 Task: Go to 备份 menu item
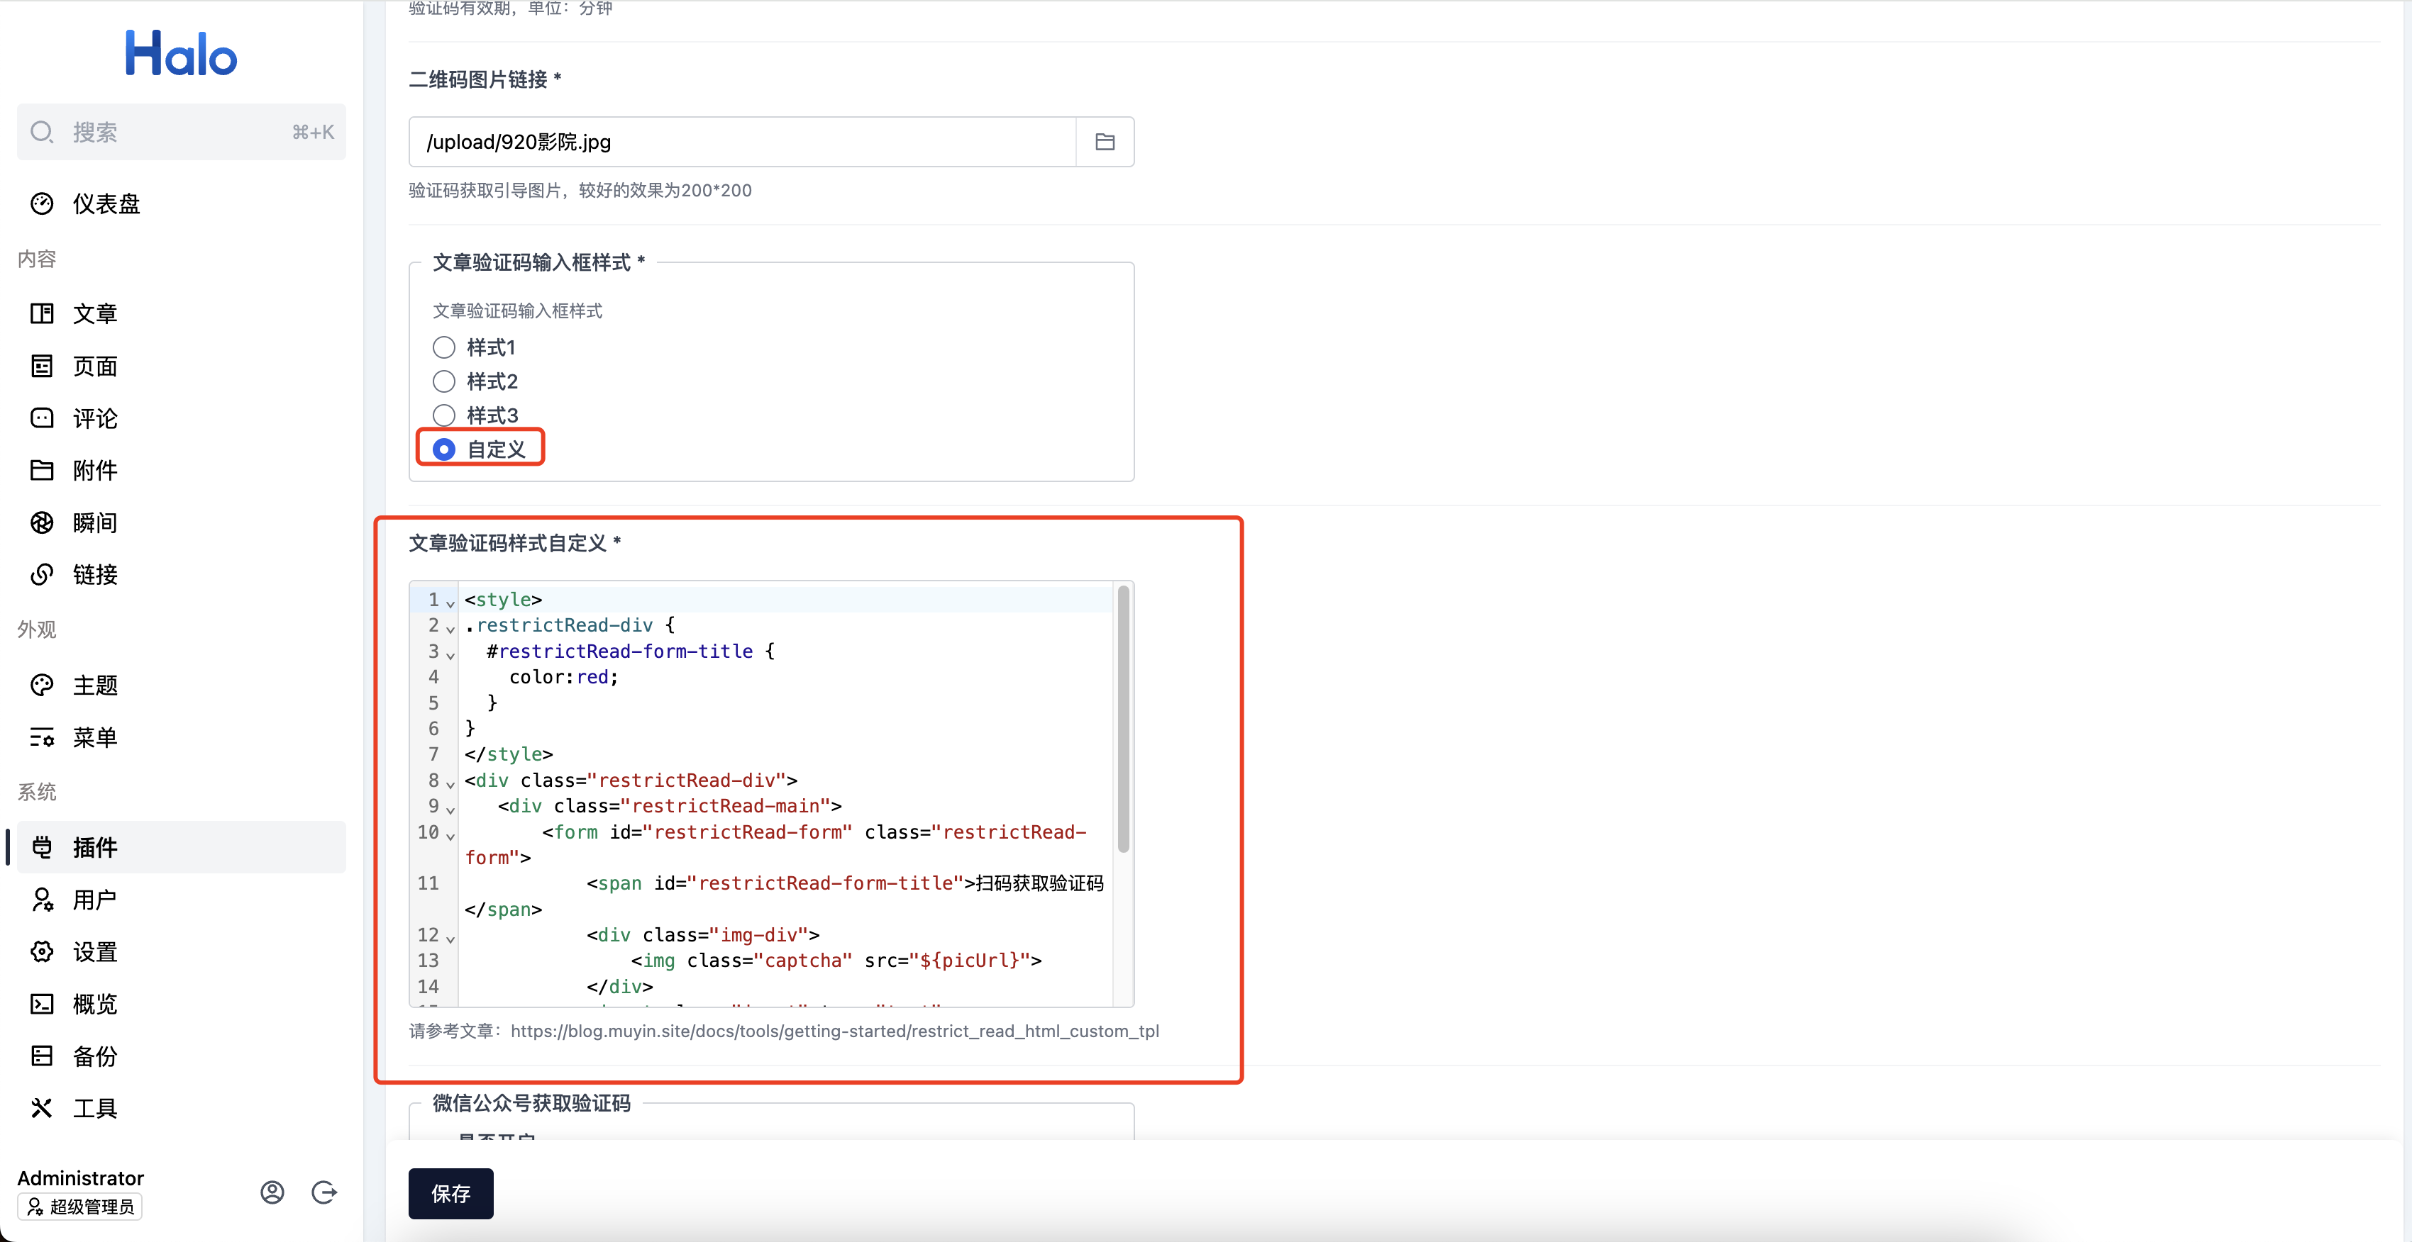(x=181, y=1056)
